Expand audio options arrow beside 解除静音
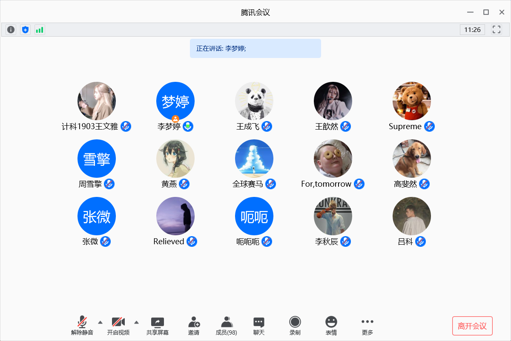 [100, 322]
